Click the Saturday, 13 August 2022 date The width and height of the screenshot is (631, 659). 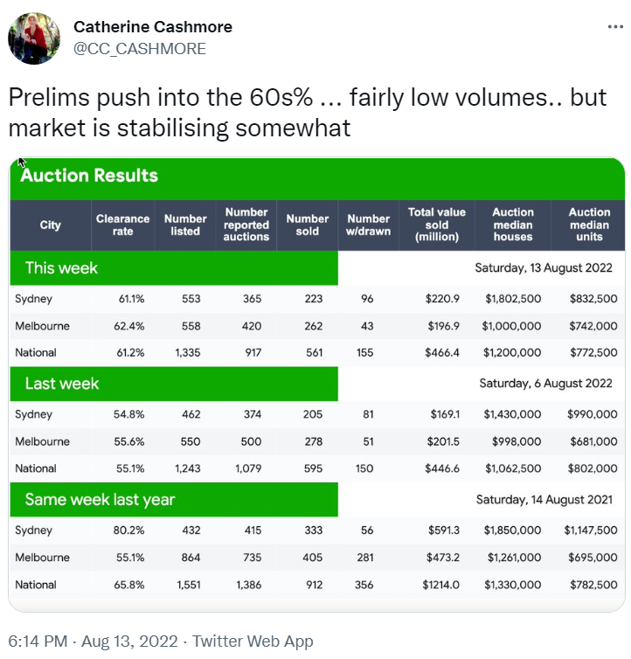[x=544, y=268]
